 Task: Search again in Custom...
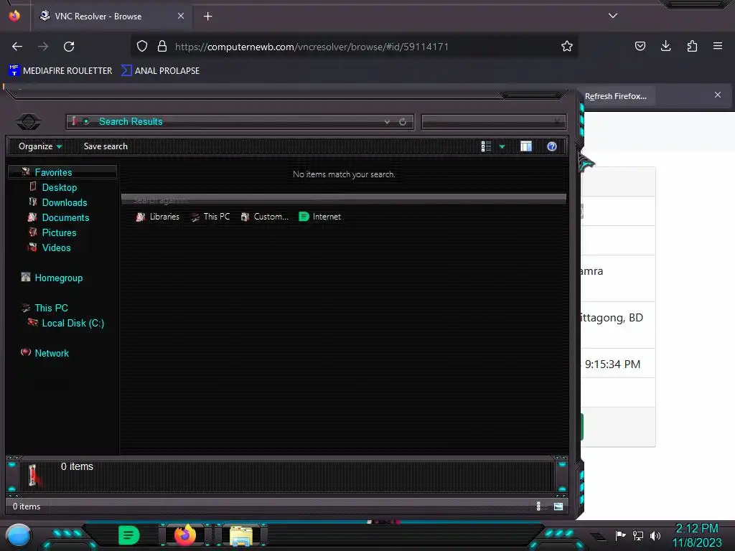pyautogui.click(x=265, y=217)
